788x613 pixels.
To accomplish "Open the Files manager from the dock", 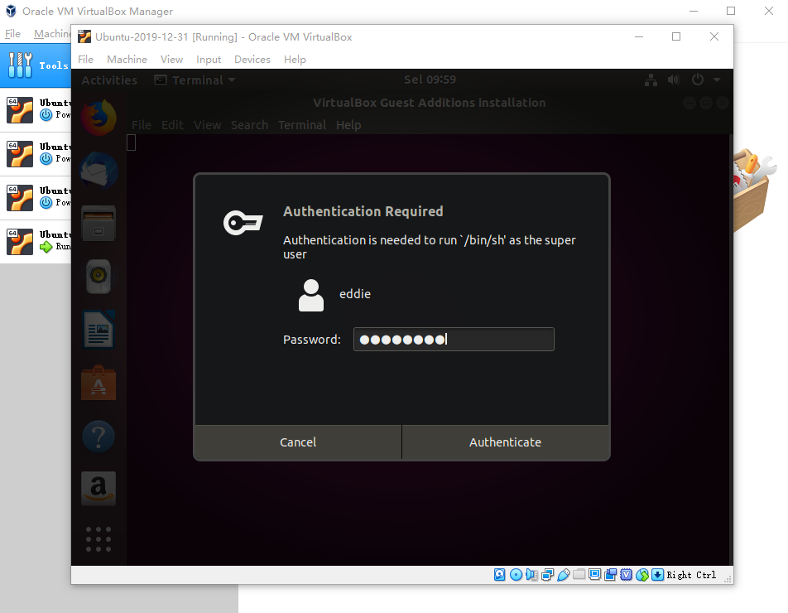I will click(x=98, y=224).
